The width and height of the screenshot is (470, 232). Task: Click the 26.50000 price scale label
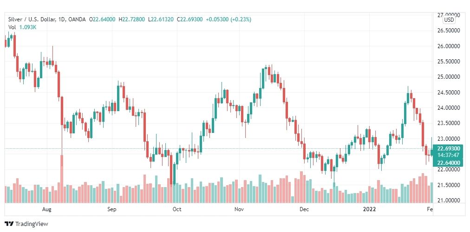449,31
